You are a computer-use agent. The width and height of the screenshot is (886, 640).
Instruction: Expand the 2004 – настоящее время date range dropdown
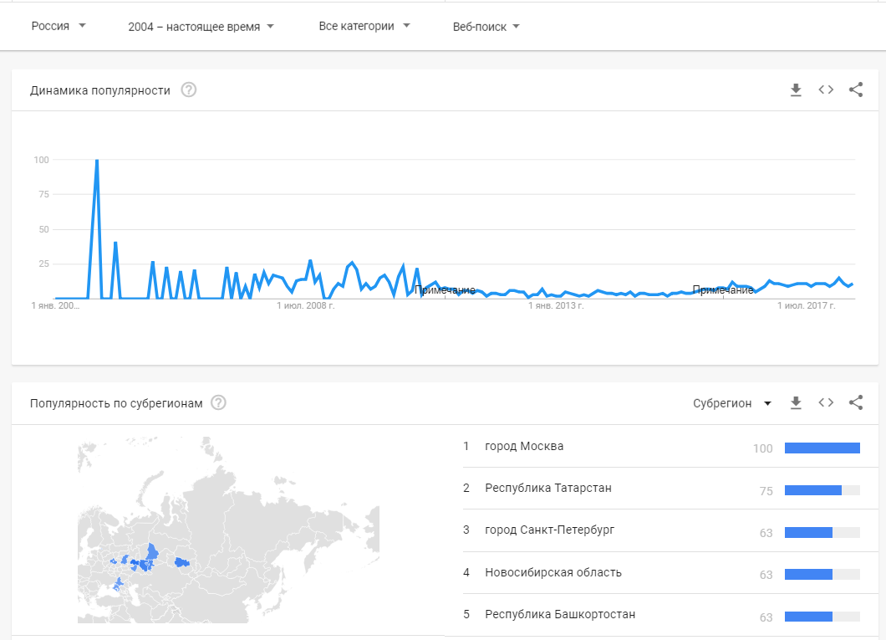201,27
